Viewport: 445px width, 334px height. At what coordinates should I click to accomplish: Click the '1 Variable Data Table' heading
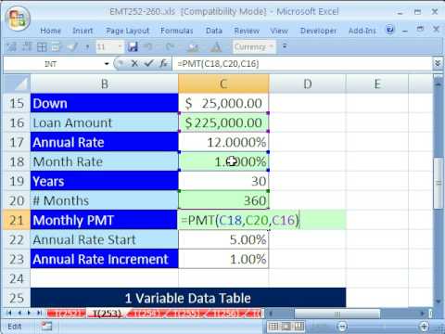188,298
